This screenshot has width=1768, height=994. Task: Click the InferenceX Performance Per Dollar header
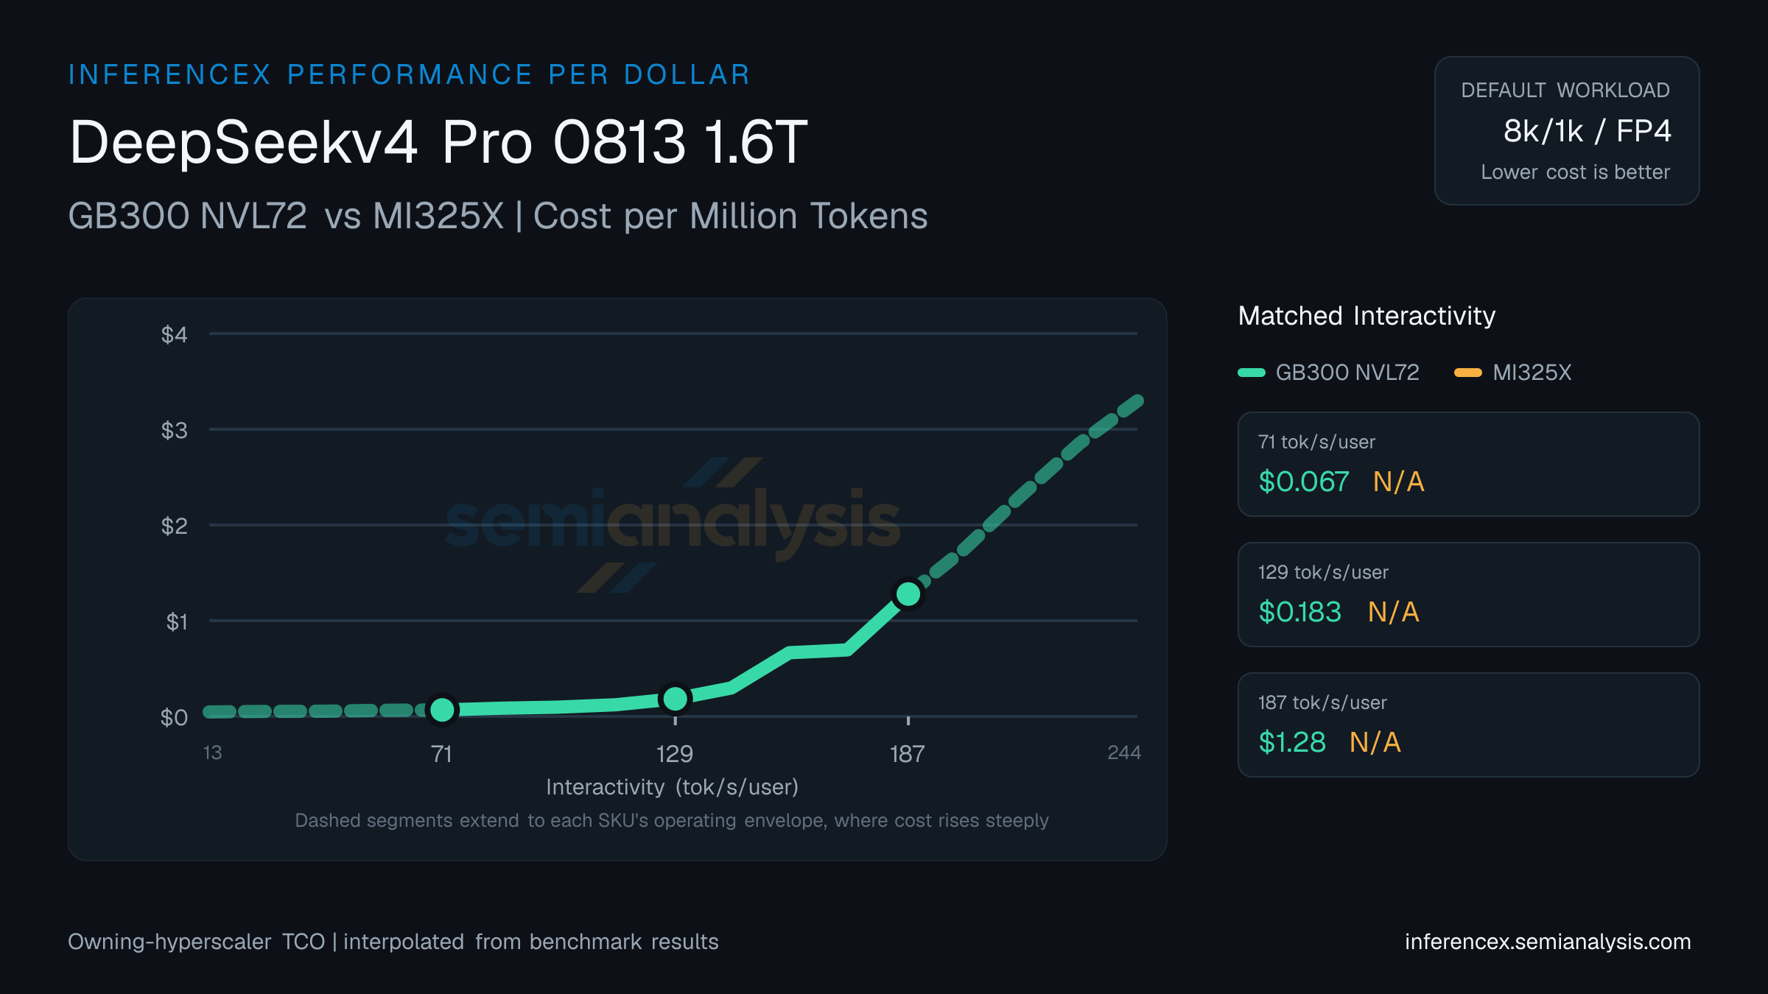[x=409, y=74]
